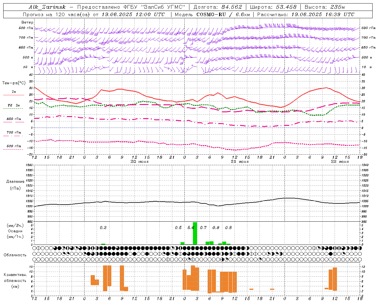Click the 850 гПа temperature legend entry
Image resolution: width=377 pixels, height=301 pixels.
(x=14, y=119)
